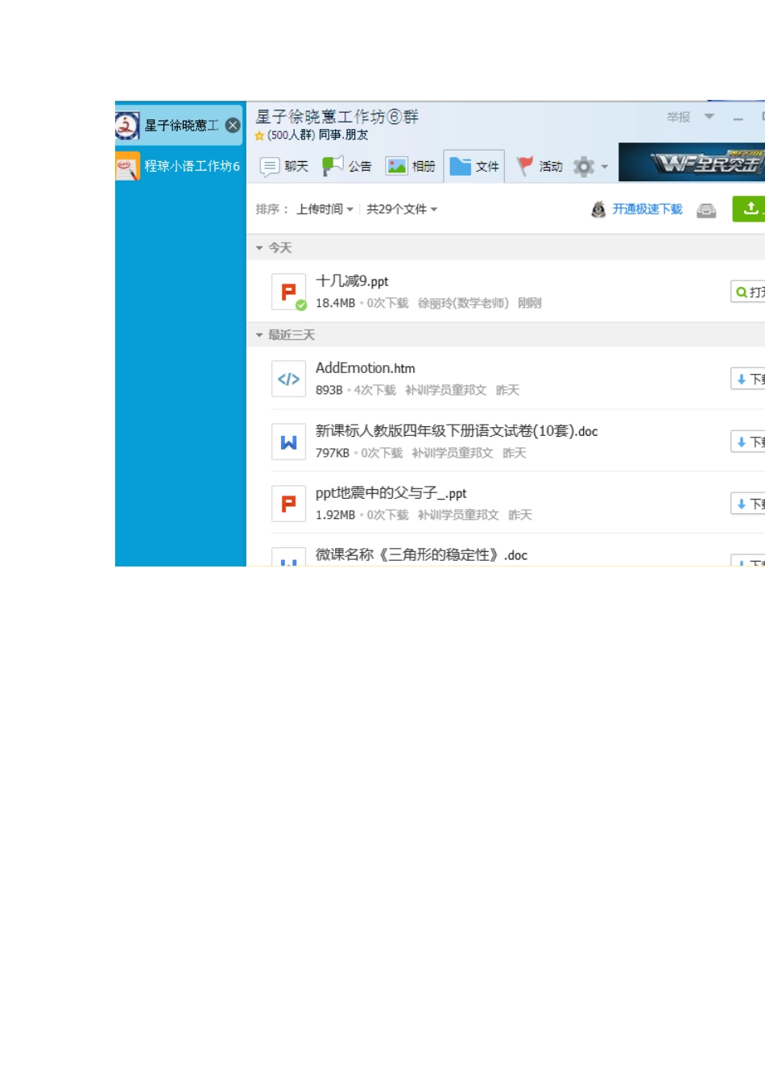Viewport: 765px width, 1083px height.
Task: Click the ppt地震中的父与子 PowerPoint icon
Action: 288,504
